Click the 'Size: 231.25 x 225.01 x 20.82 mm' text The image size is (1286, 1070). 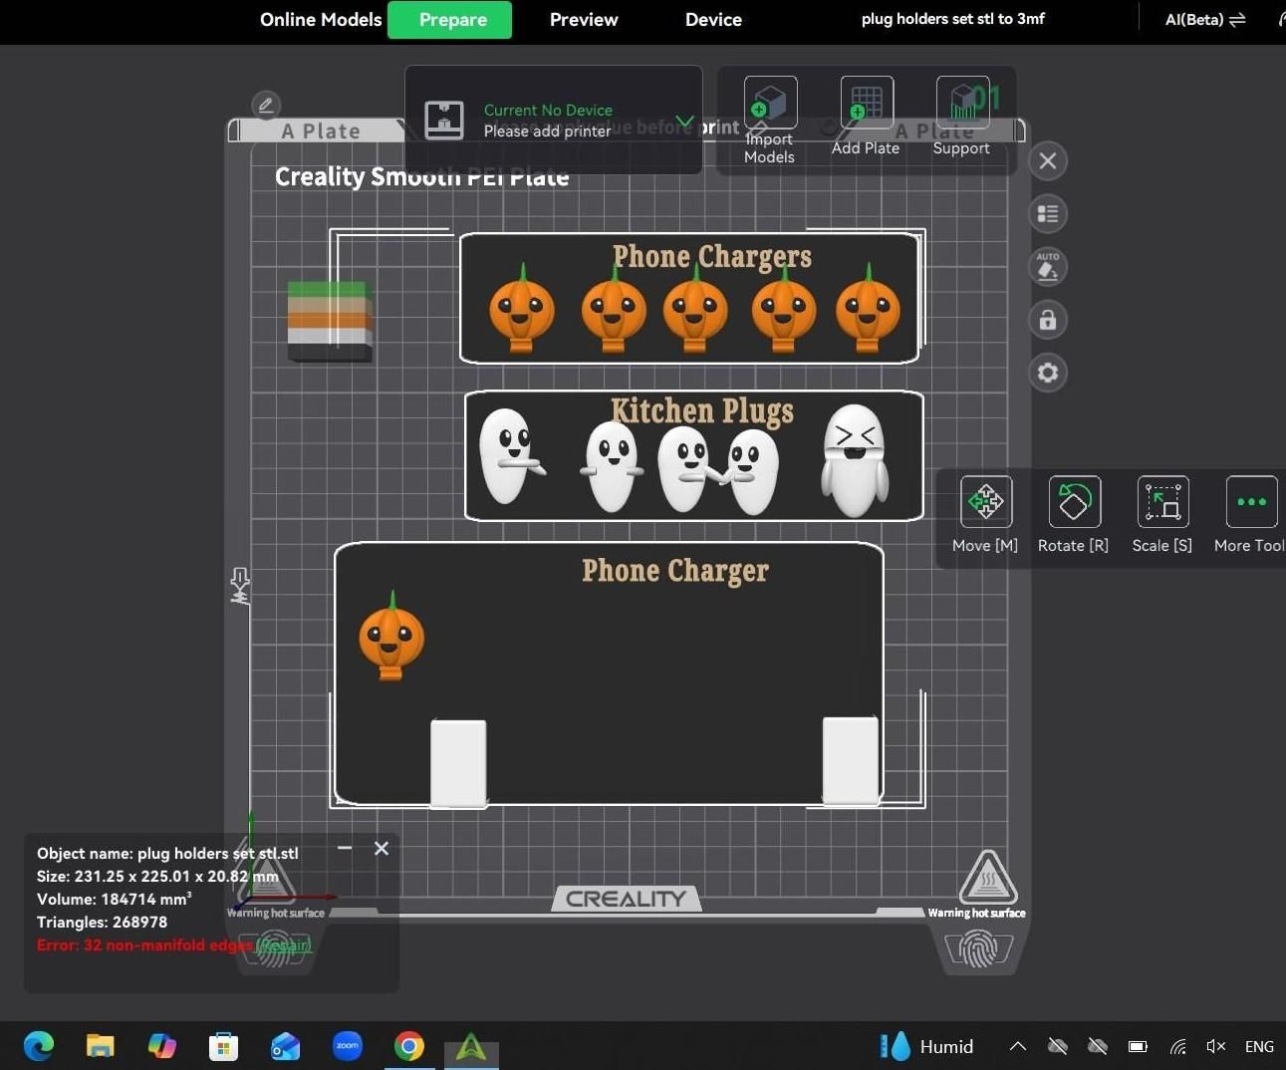(157, 876)
